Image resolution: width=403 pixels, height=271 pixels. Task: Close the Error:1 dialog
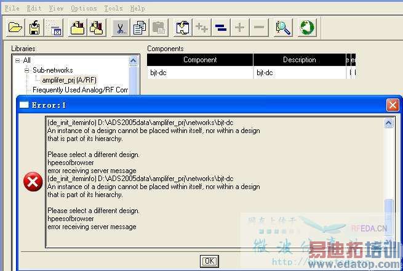pos(393,105)
